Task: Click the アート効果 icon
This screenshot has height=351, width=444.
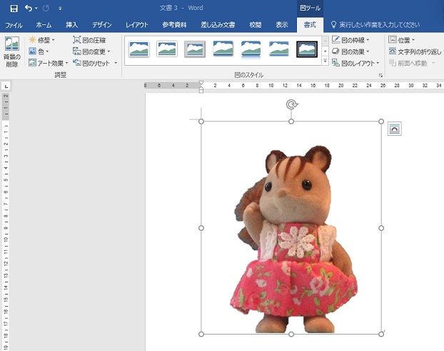Action: (33, 63)
